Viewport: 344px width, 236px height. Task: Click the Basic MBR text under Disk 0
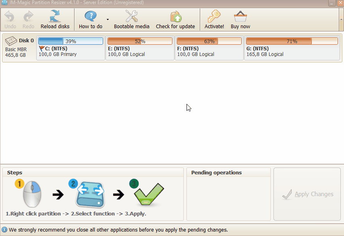pos(16,50)
